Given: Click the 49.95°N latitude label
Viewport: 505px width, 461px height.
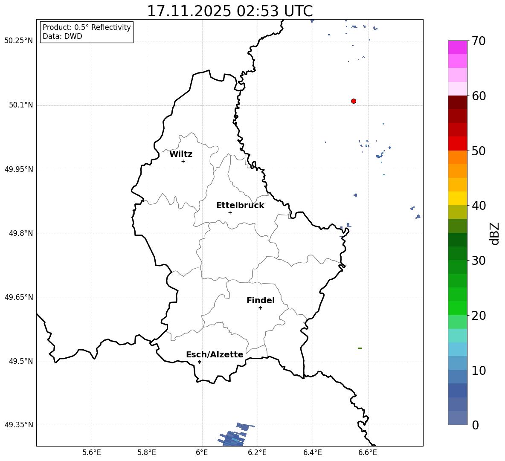Looking at the screenshot, I should [19, 169].
